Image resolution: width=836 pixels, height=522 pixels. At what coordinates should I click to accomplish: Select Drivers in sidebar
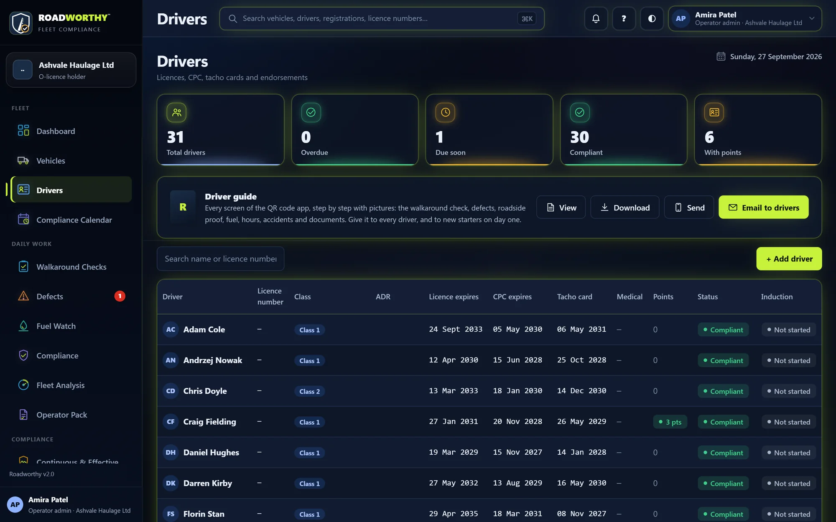coord(71,190)
